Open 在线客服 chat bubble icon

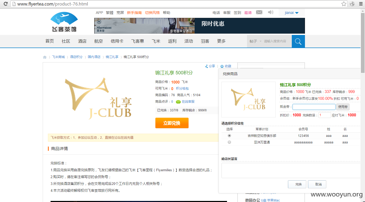pos(178,102)
